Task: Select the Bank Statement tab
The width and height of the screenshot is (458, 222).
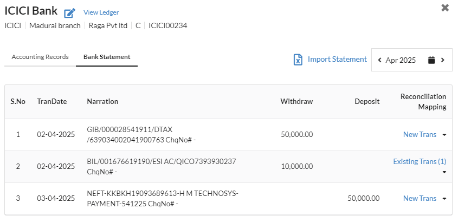Action: (107, 57)
